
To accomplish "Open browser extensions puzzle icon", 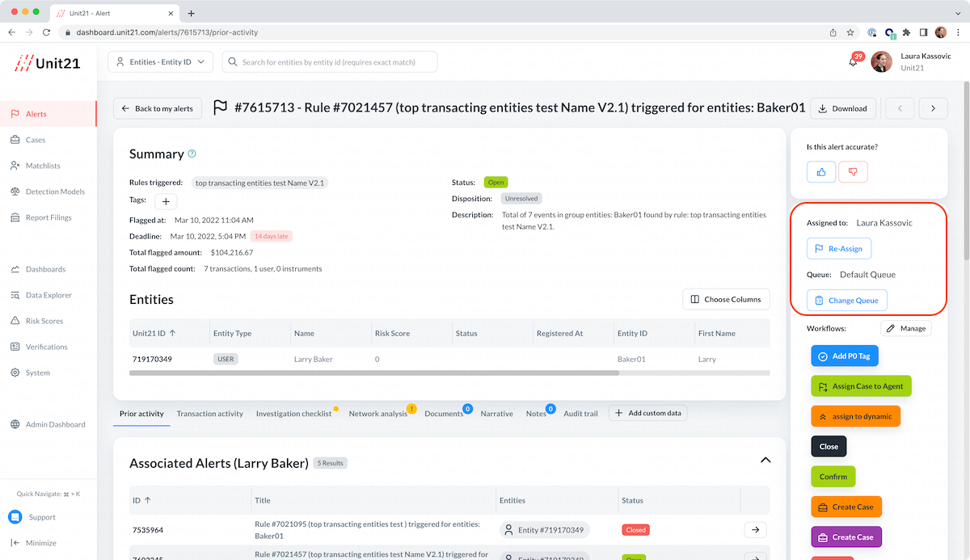I will pos(907,32).
